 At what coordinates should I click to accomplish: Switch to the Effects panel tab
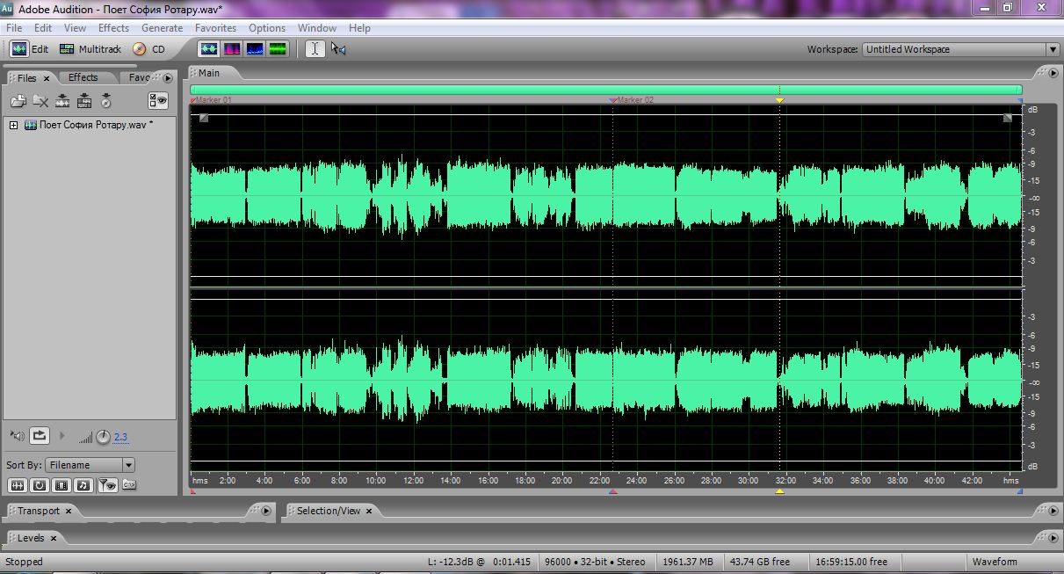click(83, 77)
